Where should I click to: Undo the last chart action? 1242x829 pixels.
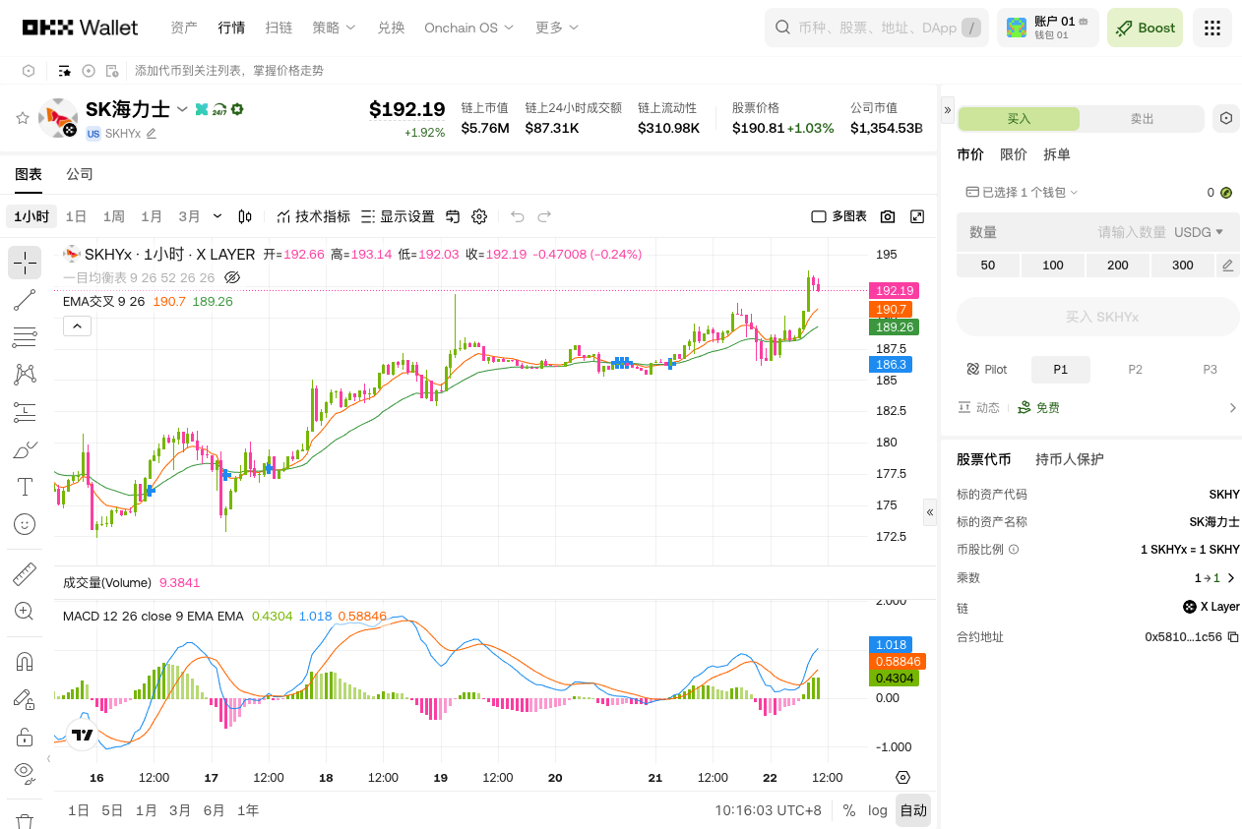[518, 216]
